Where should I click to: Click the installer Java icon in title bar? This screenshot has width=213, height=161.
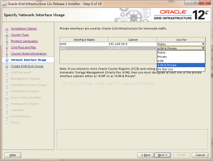(4, 4)
